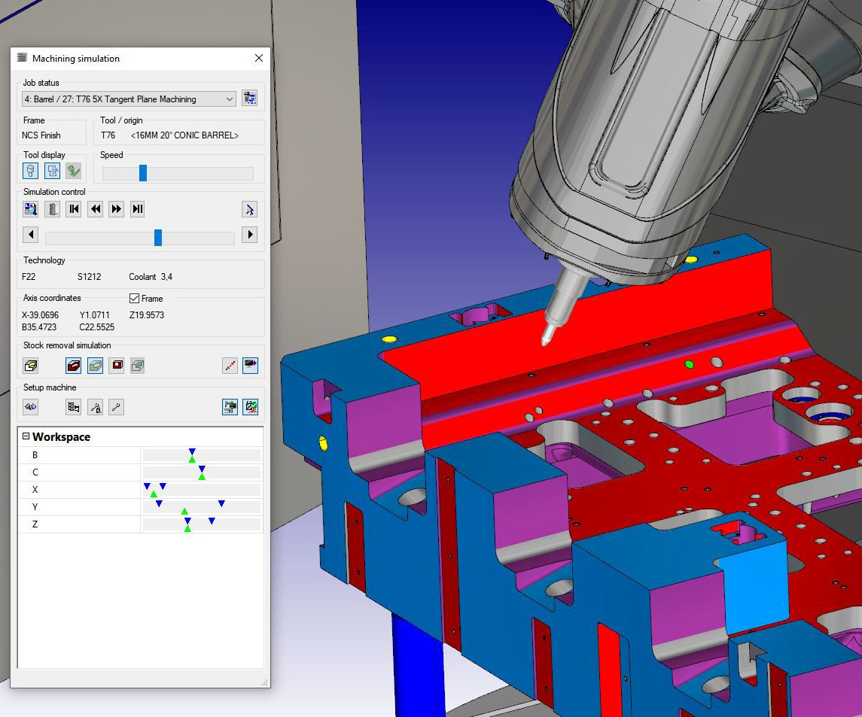
Task: Click the B35.4723 coordinate value
Action: point(39,327)
